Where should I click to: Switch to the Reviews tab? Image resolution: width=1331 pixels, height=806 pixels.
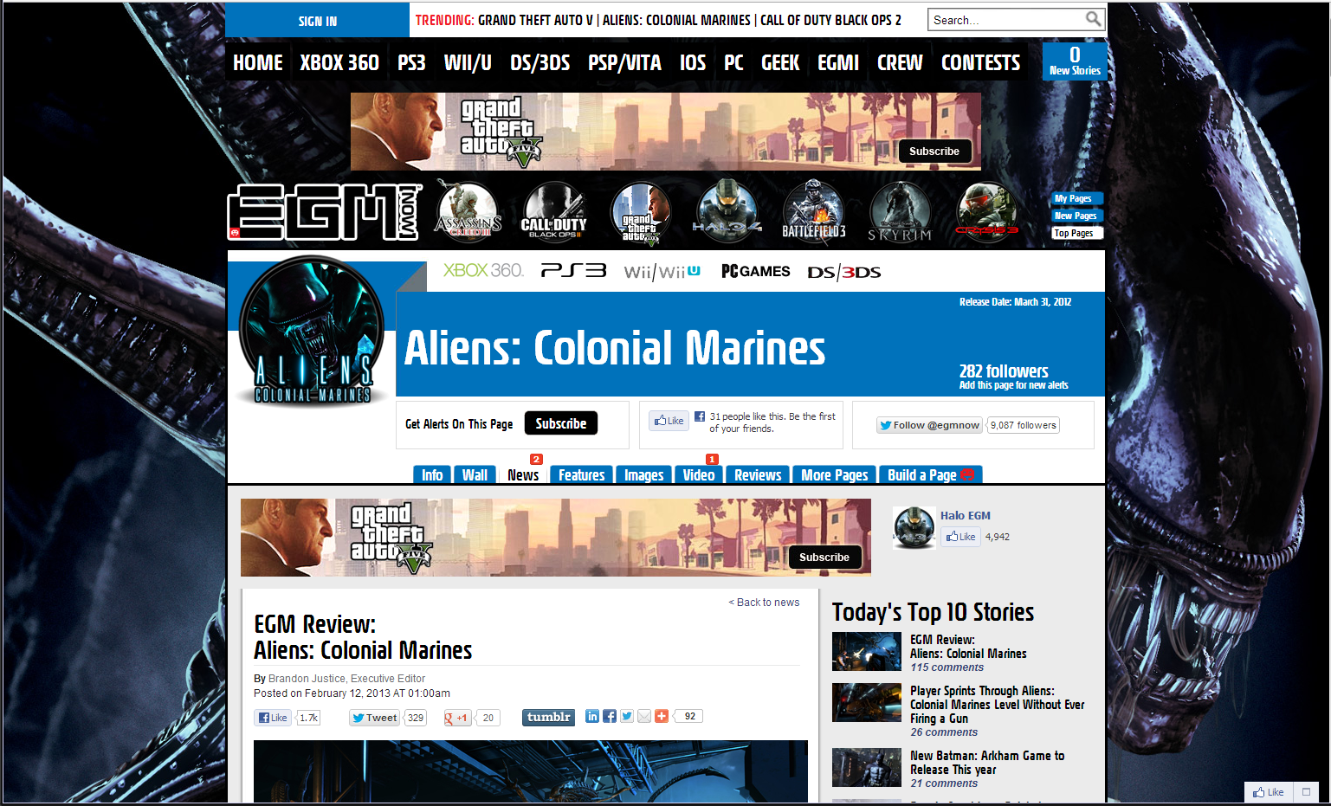click(x=758, y=474)
